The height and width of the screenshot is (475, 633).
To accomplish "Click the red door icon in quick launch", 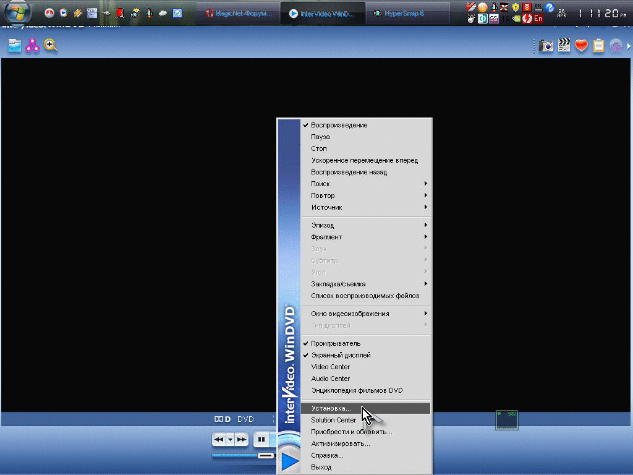I will tap(120, 13).
